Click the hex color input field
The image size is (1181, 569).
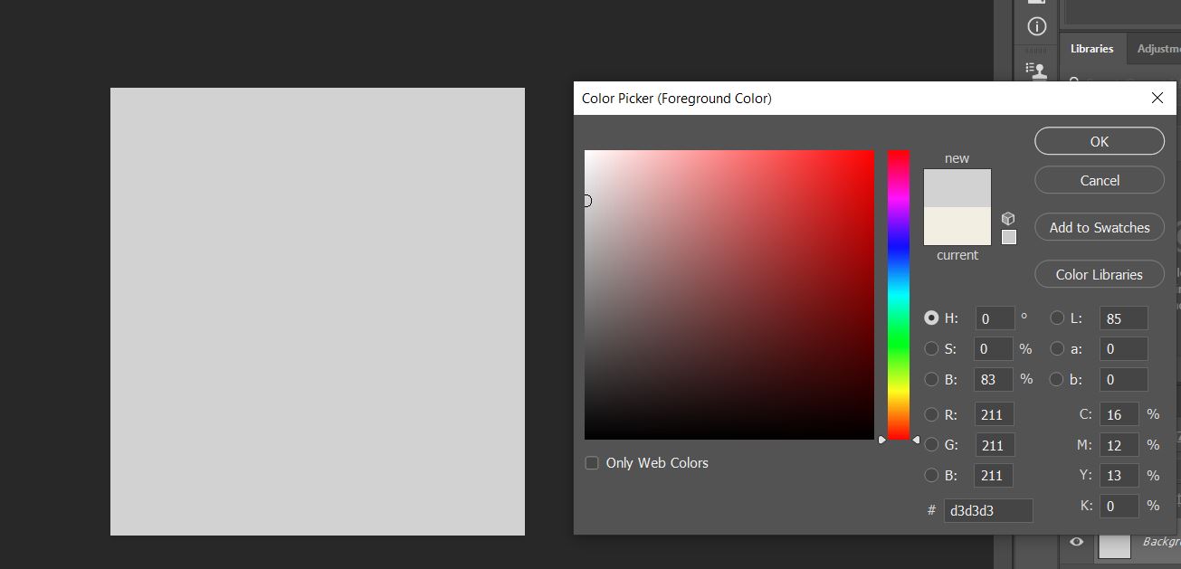987,510
